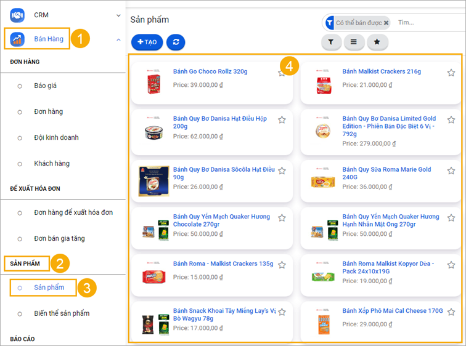Screen dimensions: 466x346
Task: Open the filter funnel button
Action: 331,42
